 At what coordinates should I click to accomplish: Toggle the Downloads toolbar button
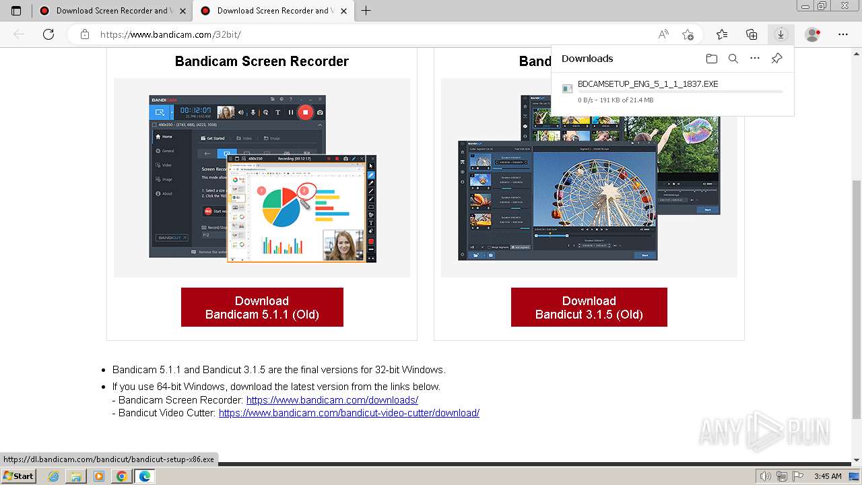[781, 34]
